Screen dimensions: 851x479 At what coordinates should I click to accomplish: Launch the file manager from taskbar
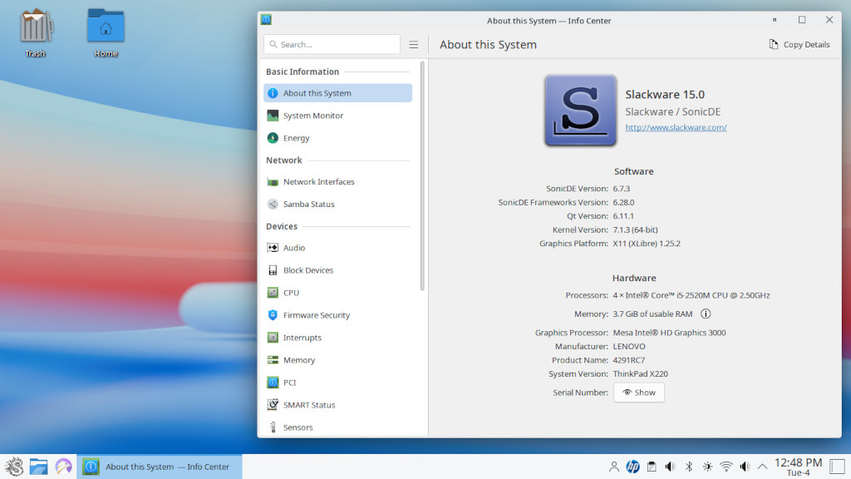point(38,467)
